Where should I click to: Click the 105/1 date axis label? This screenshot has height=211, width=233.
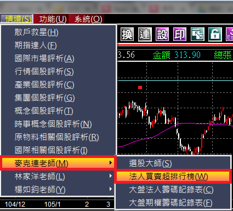(x=52, y=204)
